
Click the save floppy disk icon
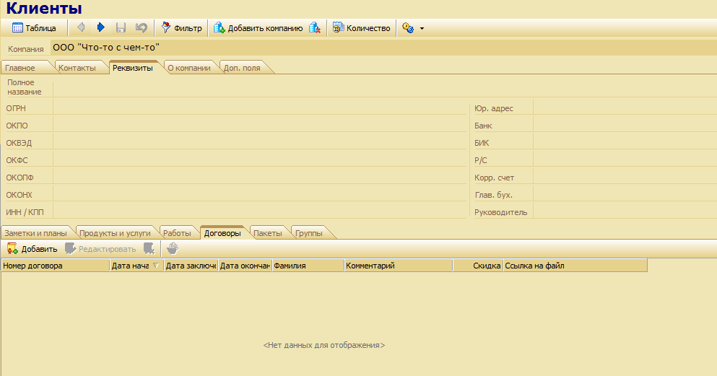point(121,28)
